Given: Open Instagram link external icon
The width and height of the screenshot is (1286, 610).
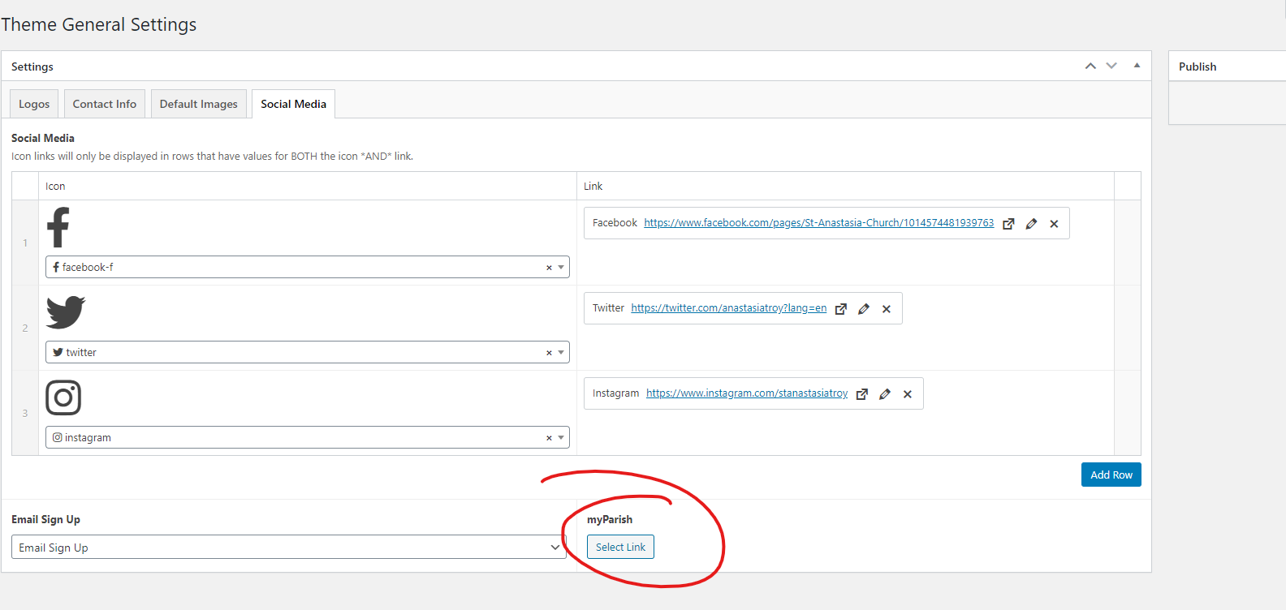Looking at the screenshot, I should (x=862, y=394).
